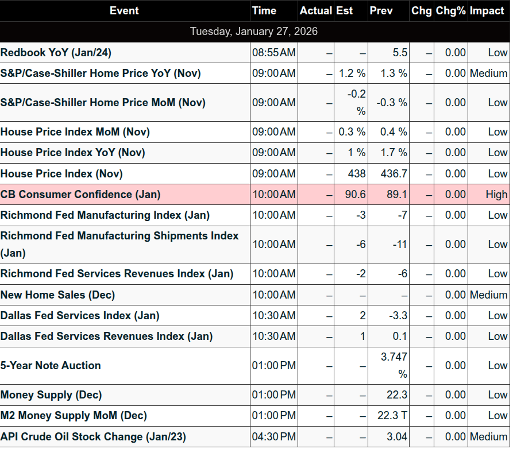This screenshot has width=513, height=449.
Task: Click the Chg% column header
Action: point(450,11)
